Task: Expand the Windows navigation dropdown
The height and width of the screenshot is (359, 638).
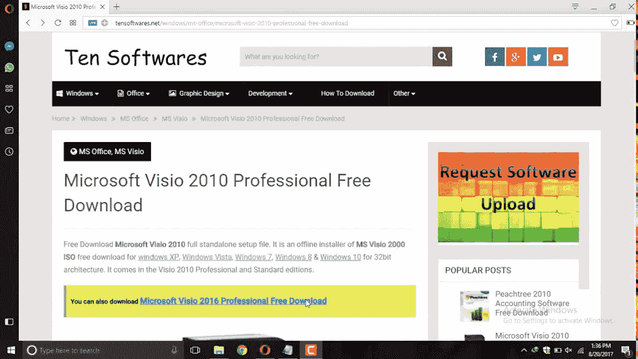Action: [x=78, y=93]
